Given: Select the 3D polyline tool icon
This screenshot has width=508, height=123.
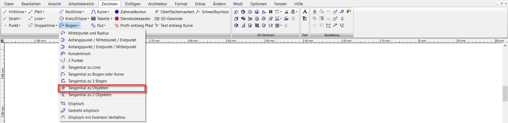Looking at the screenshot, I should point(236,12).
